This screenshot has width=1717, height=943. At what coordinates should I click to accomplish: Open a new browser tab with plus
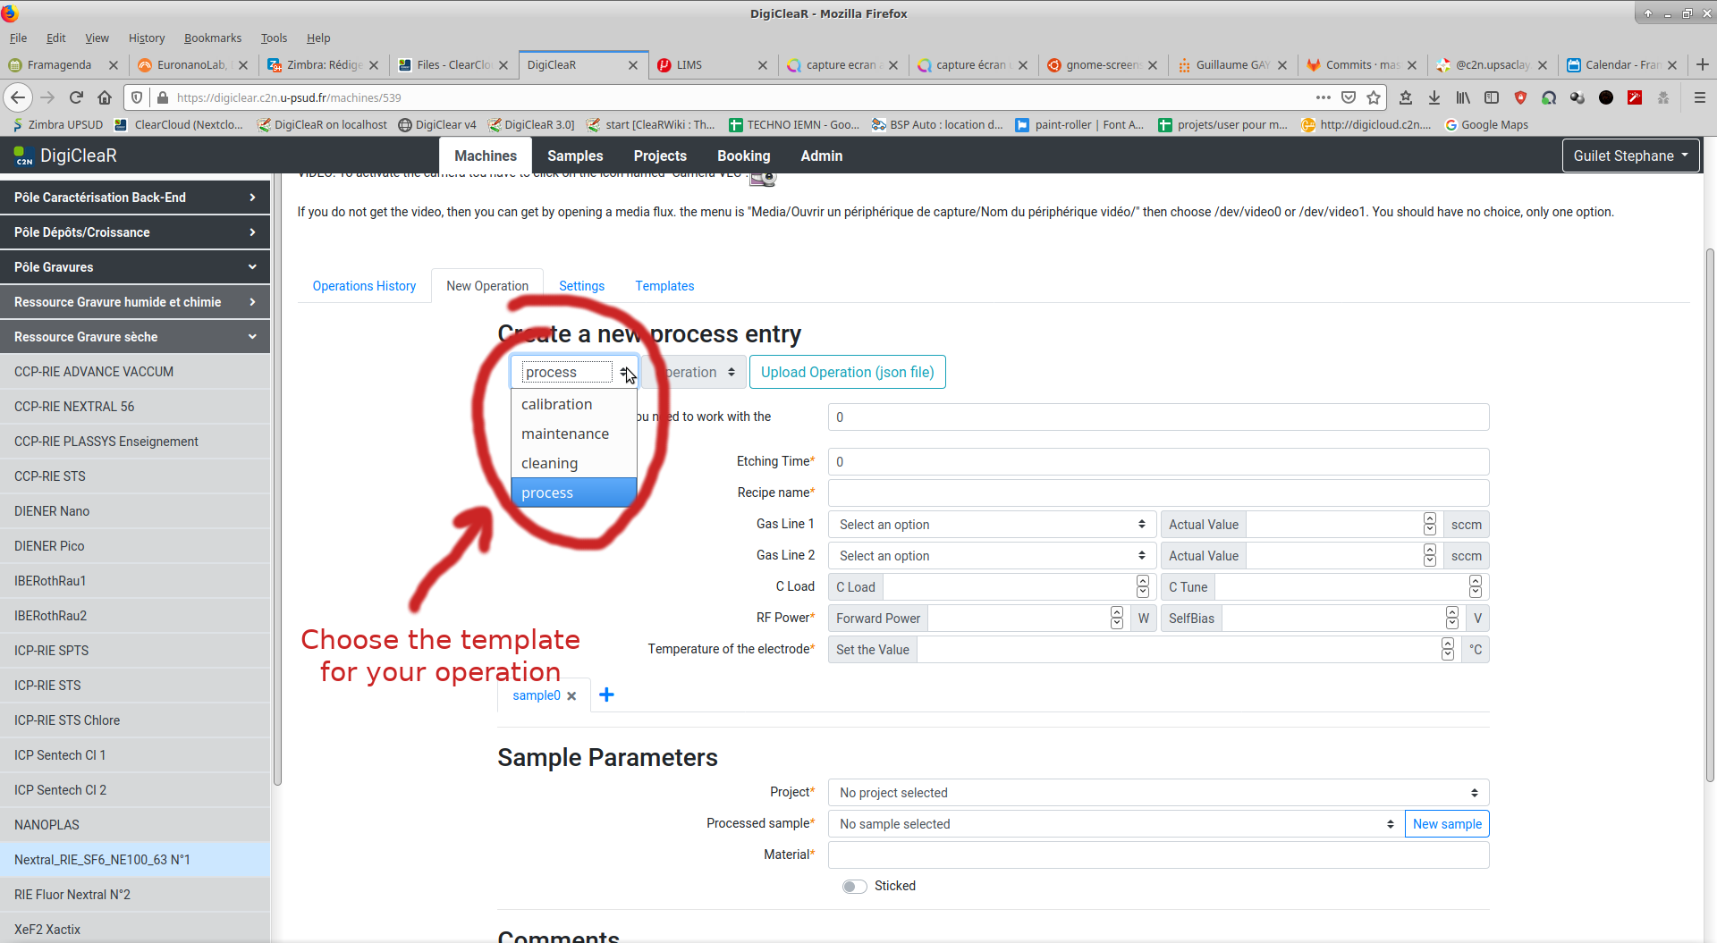coord(1702,64)
